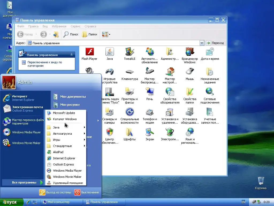Launch Windows Movie Maker from programs submenu
Viewport: 274px width, 206px height.
point(66,177)
